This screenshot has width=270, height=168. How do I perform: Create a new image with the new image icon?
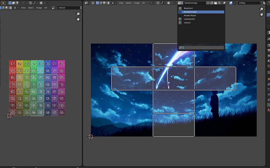[212, 3]
